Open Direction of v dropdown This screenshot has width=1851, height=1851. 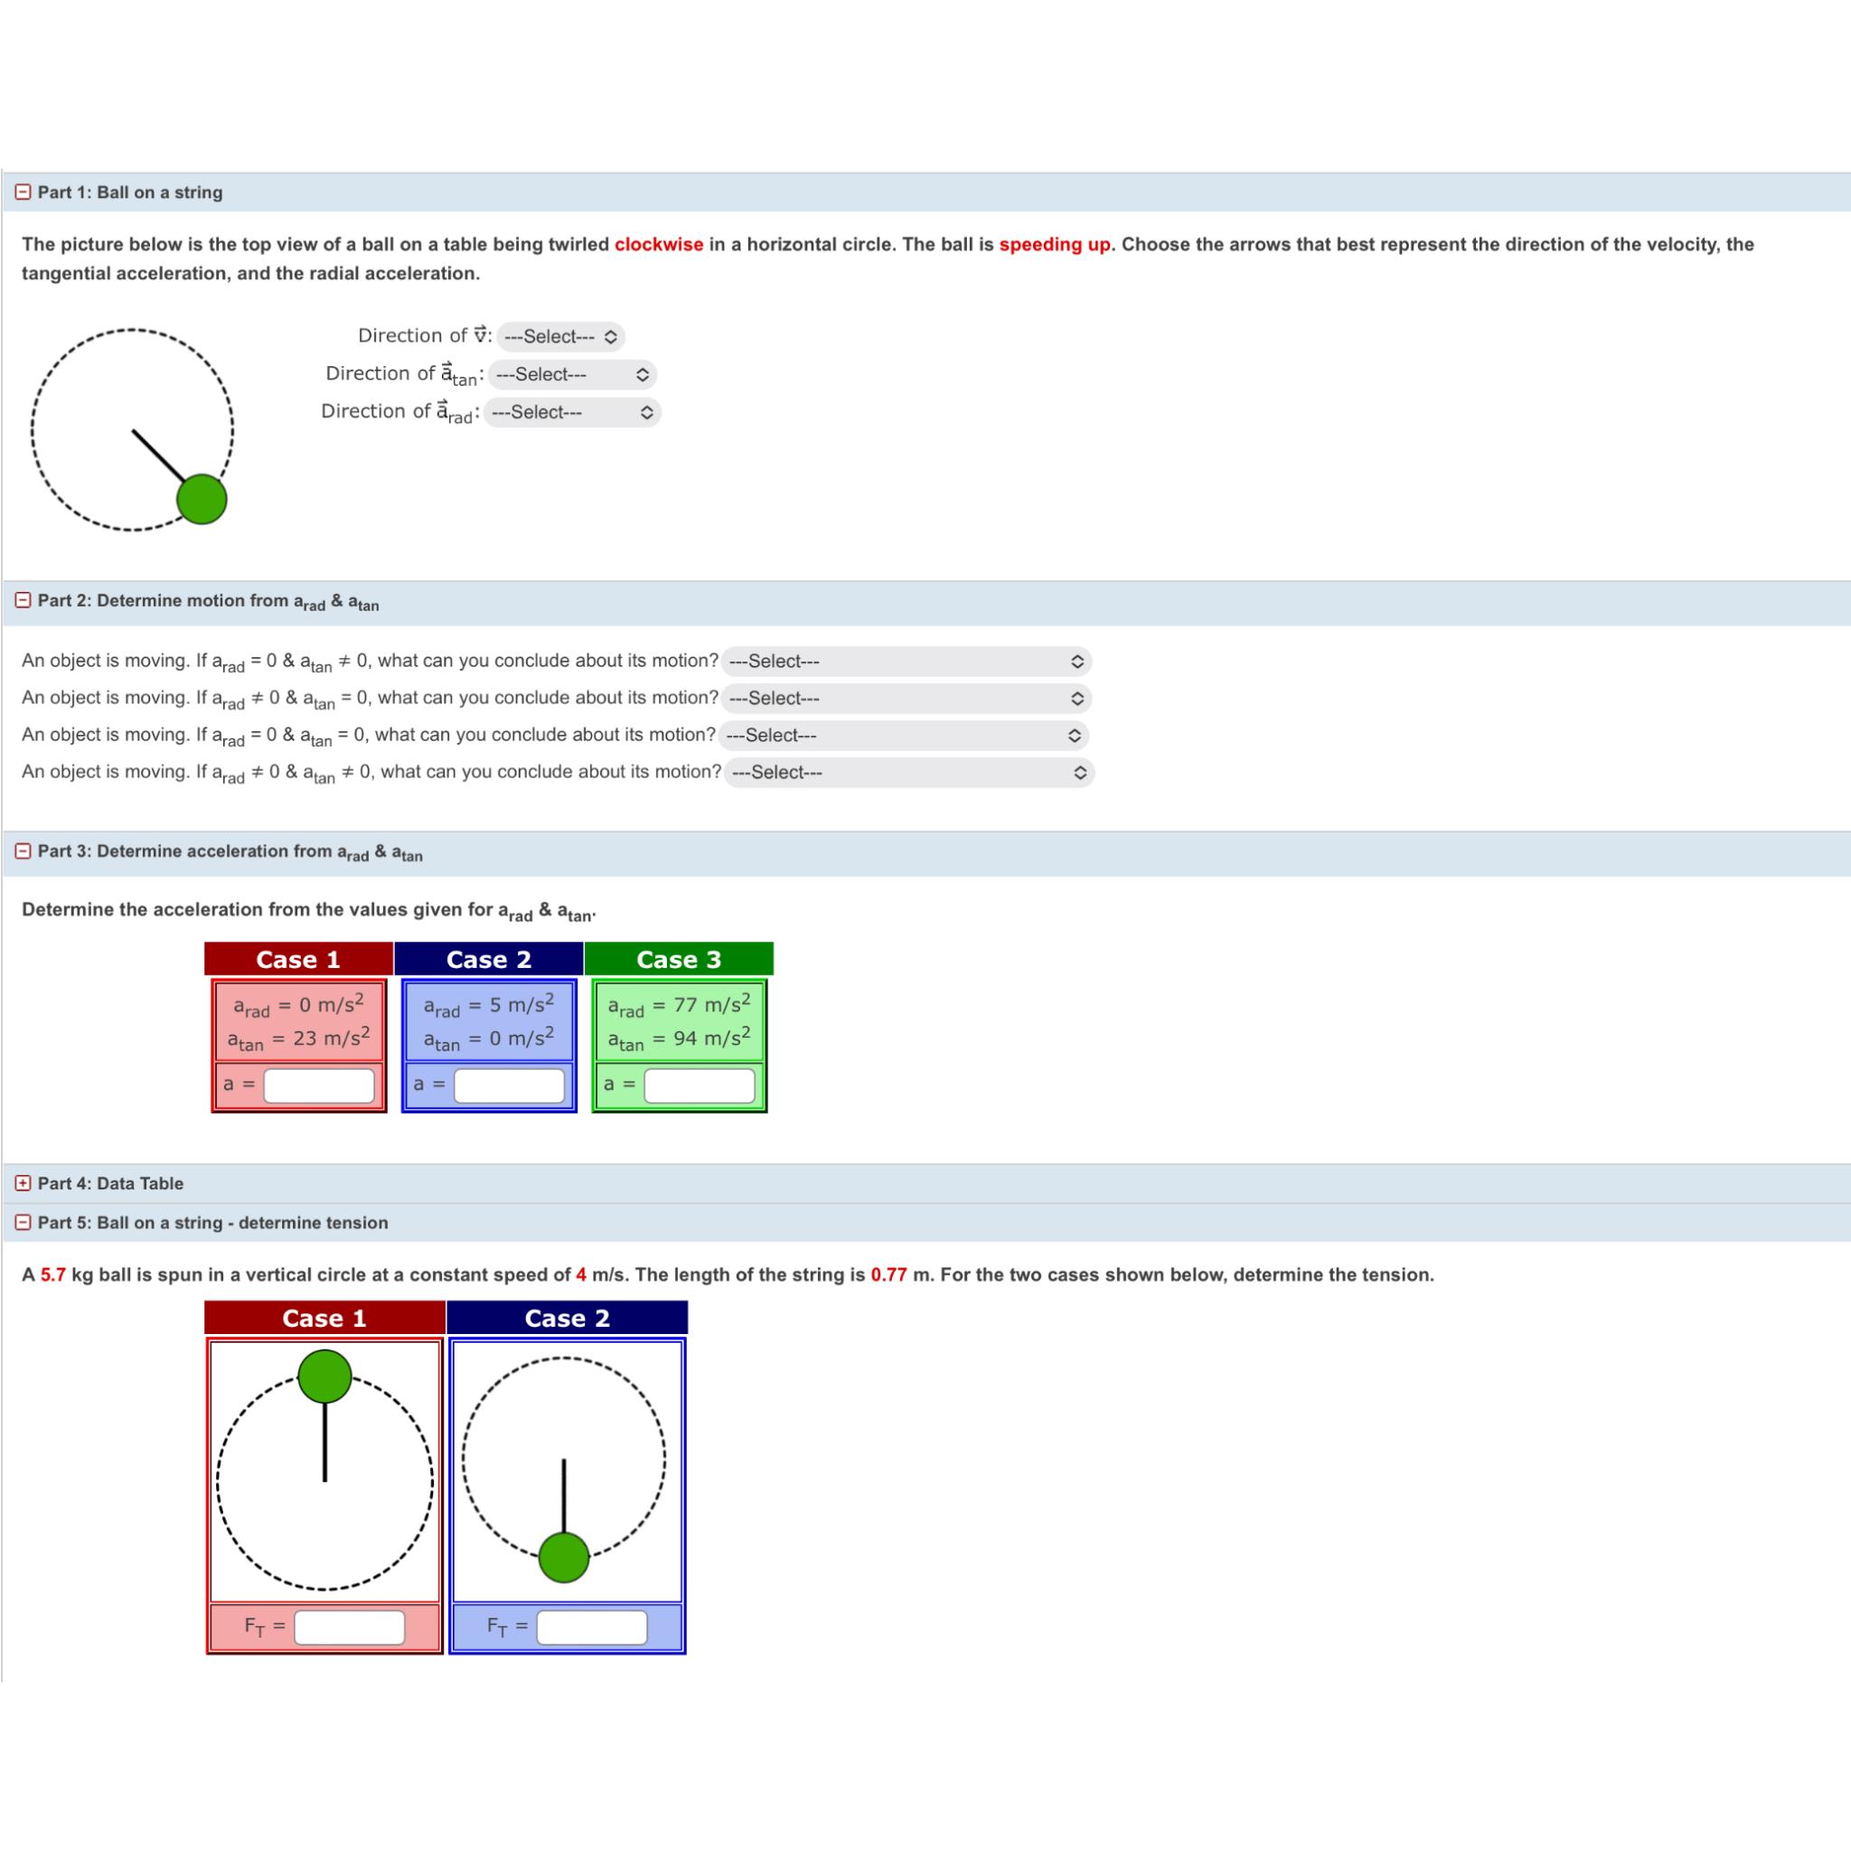coord(560,336)
